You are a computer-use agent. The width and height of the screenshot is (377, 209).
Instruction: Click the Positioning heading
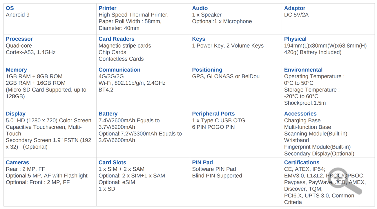(207, 70)
